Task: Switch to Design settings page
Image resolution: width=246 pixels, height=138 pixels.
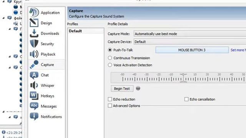Action: point(46,23)
